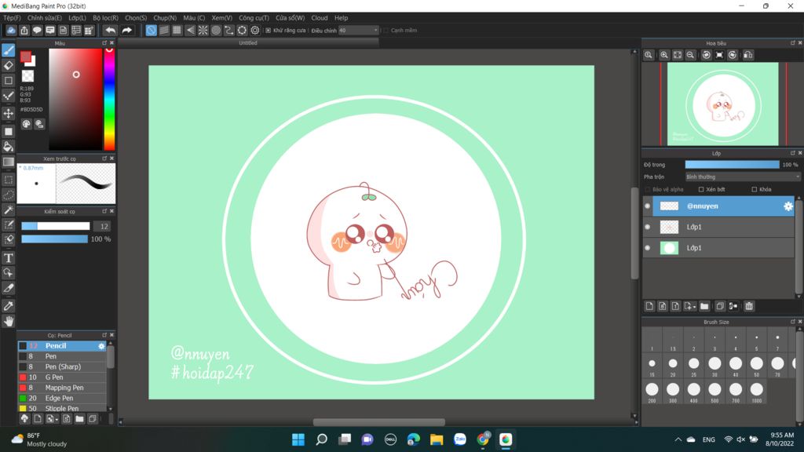804x452 pixels.
Task: Select the Edge Pen brush
Action: pos(62,398)
